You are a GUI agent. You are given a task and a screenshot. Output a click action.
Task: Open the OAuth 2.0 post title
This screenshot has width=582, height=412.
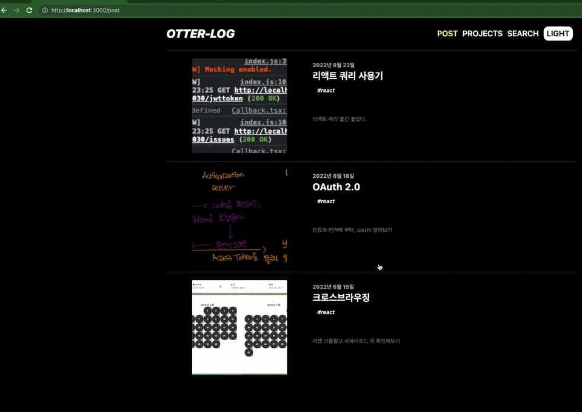coord(336,187)
